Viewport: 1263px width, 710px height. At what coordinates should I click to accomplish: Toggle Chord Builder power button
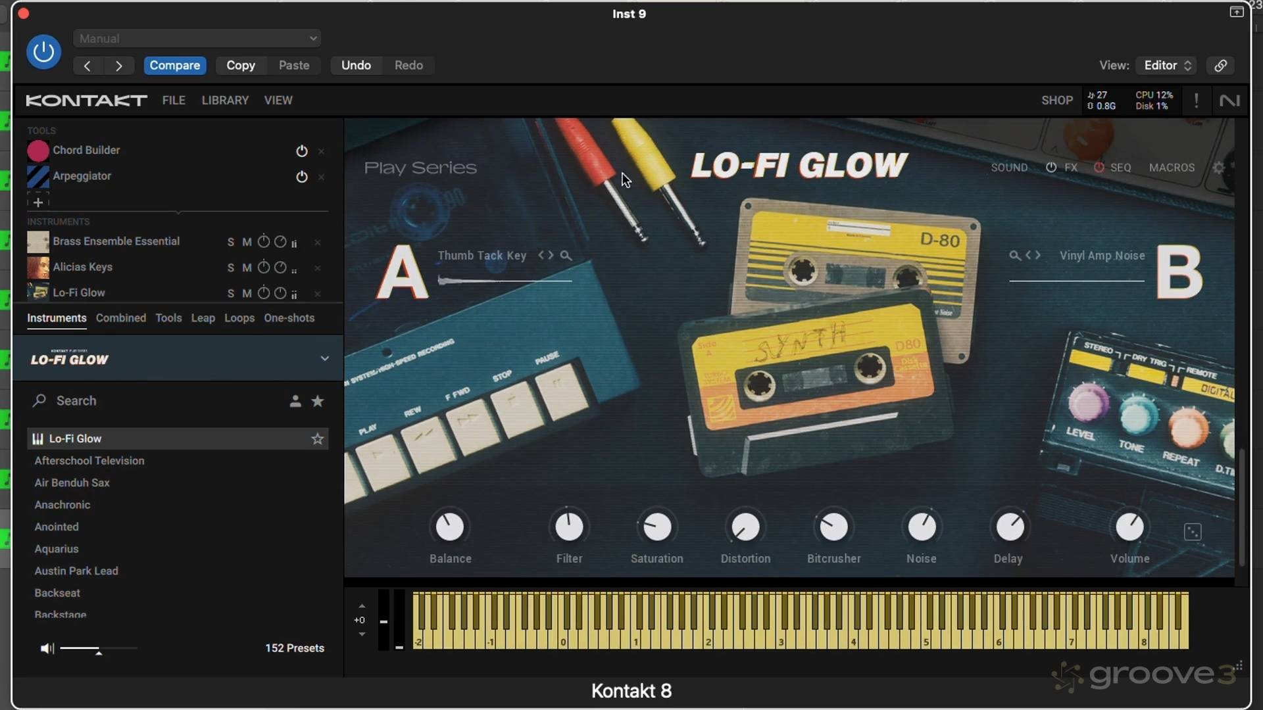(302, 151)
